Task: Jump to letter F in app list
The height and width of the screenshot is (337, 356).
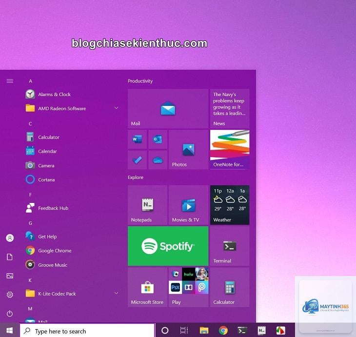Action: coord(30,195)
